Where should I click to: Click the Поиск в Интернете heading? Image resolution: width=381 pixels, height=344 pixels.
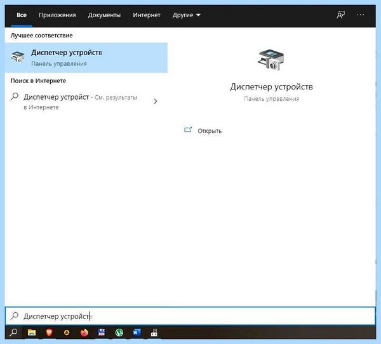pos(38,81)
